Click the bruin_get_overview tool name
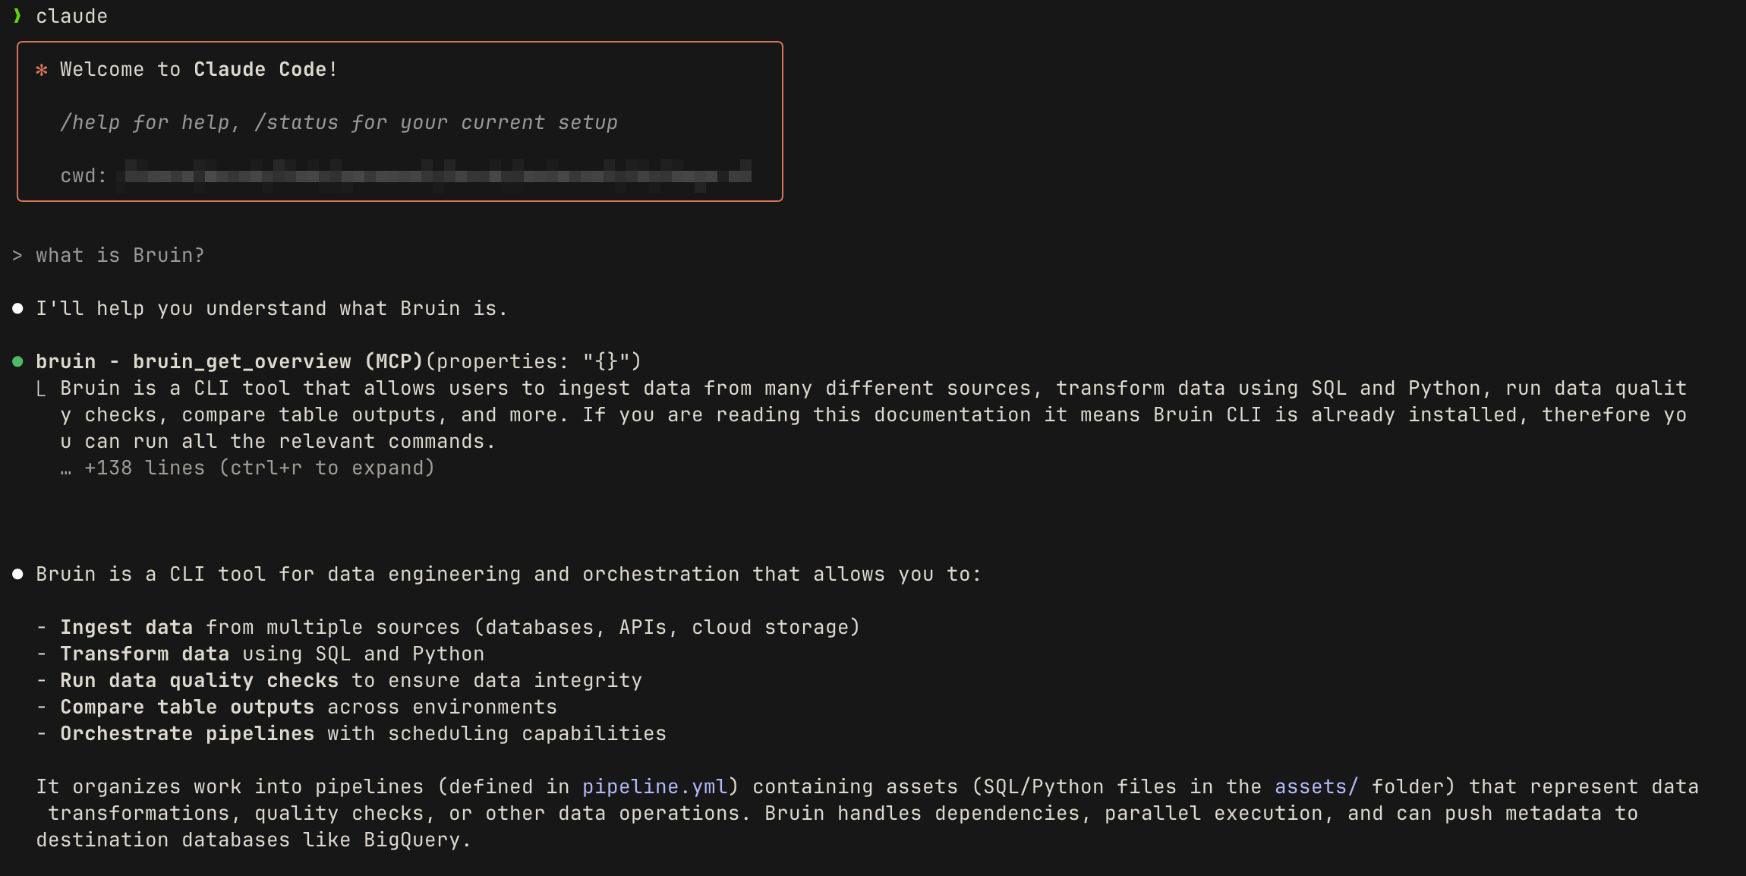 pyautogui.click(x=242, y=361)
